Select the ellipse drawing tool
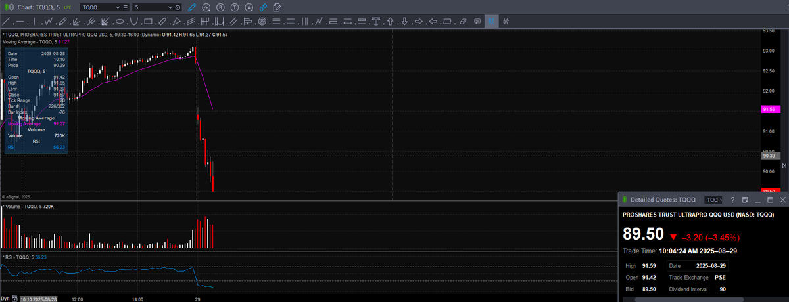This screenshot has height=302, width=789. [x=120, y=22]
